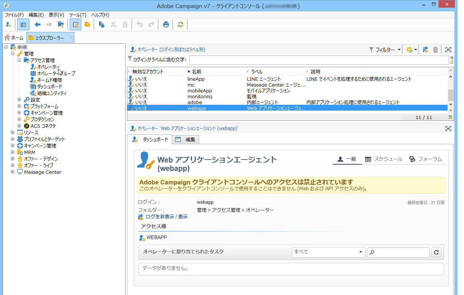Click the orange list configuration icon
Viewport: 464px width, 295px height.
(x=451, y=117)
